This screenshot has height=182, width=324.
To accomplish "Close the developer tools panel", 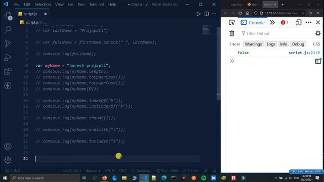I will click(318, 22).
